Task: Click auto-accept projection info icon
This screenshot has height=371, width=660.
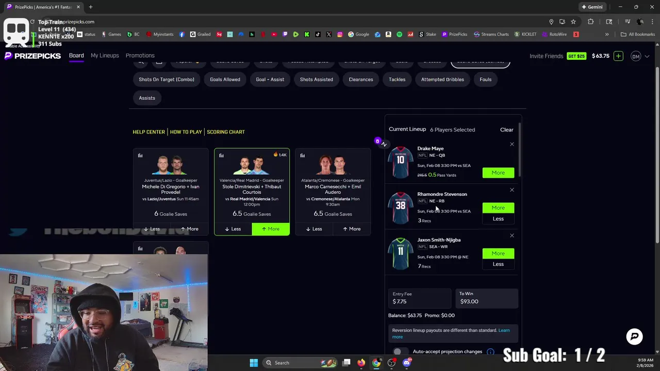Action: click(x=490, y=352)
